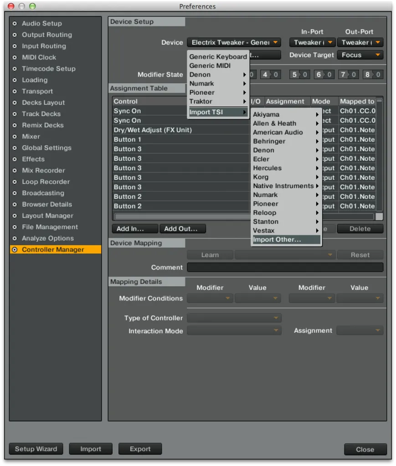Open Korg submenu

coord(286,177)
